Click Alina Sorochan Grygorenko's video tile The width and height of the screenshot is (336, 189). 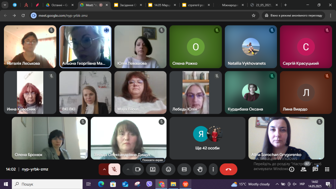286,138
